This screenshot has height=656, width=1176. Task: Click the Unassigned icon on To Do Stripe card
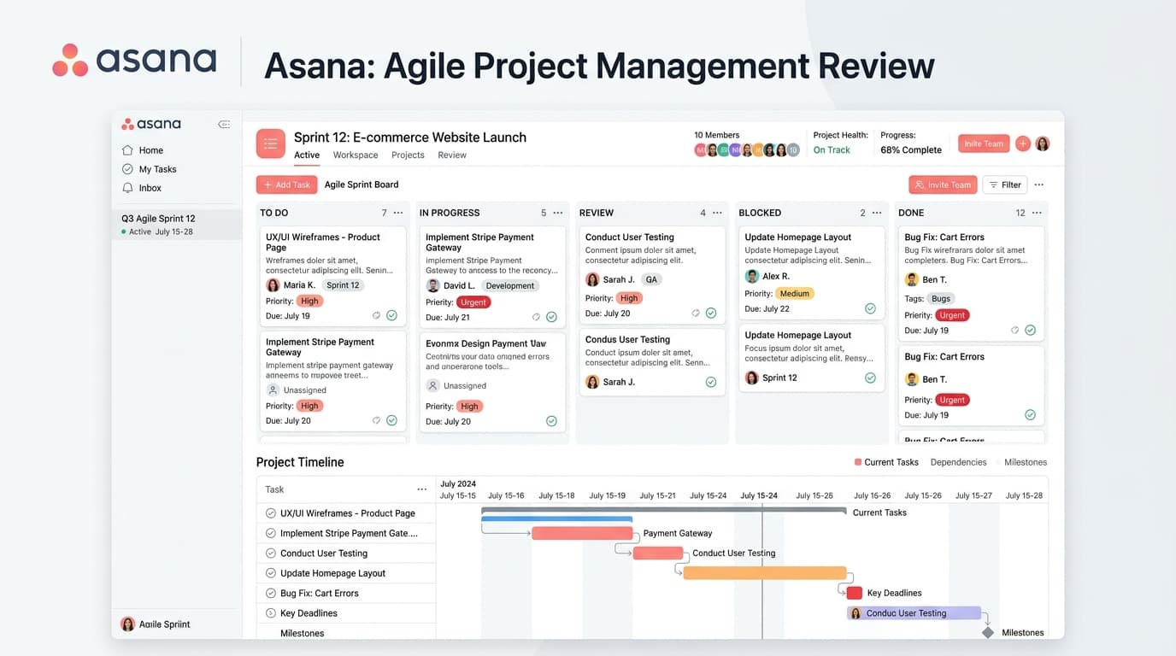tap(273, 389)
